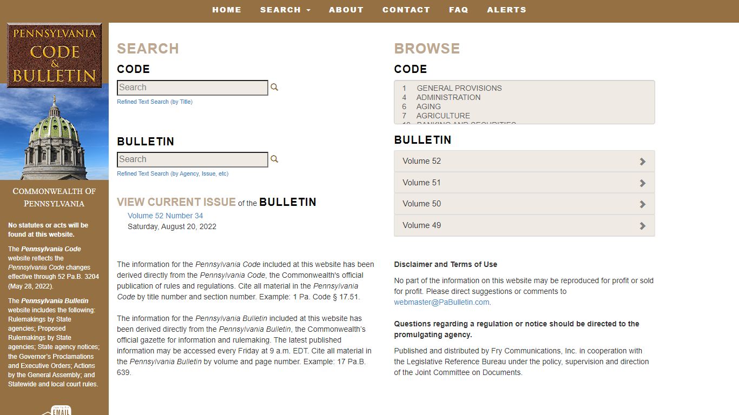Viewport: 739px width, 415px height.
Task: Go to the Home menu item
Action: [x=227, y=10]
